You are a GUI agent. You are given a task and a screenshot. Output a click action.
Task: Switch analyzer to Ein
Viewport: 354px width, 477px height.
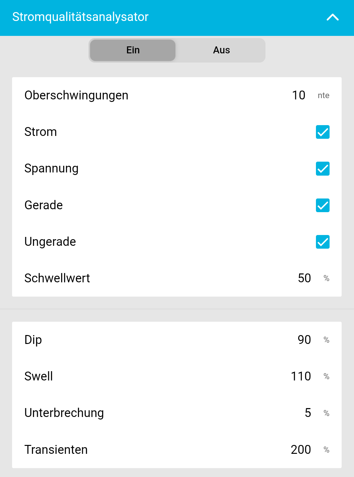pos(133,50)
